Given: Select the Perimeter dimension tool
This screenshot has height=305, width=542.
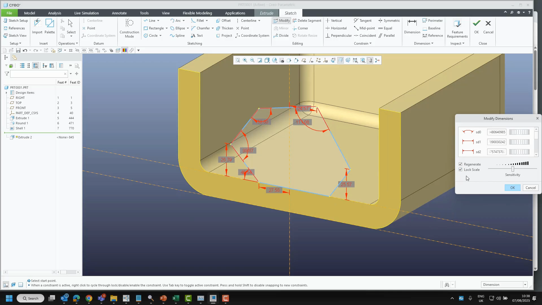Looking at the screenshot, I should [x=432, y=21].
